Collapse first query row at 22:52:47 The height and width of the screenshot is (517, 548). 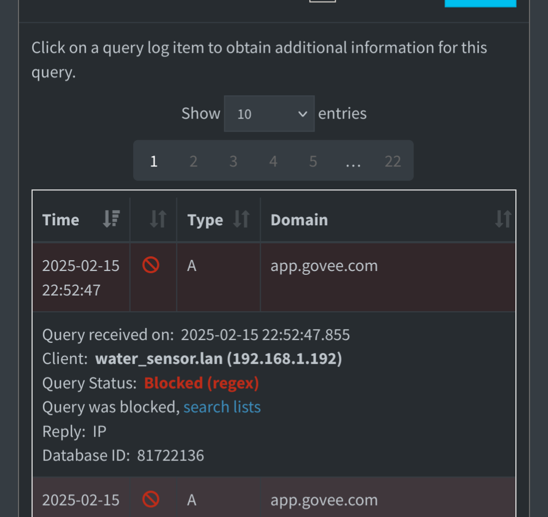[274, 277]
